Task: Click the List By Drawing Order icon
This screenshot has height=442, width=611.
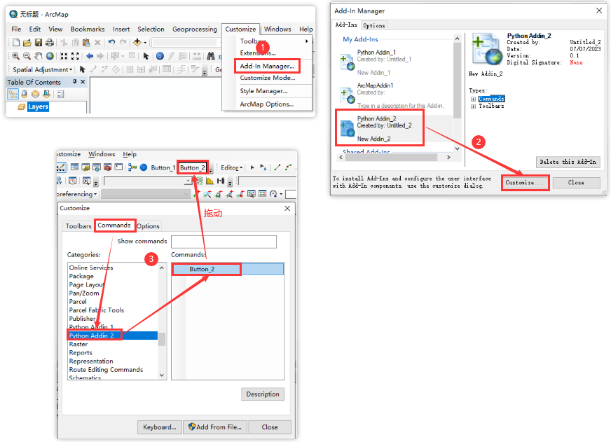Action: click(x=13, y=94)
